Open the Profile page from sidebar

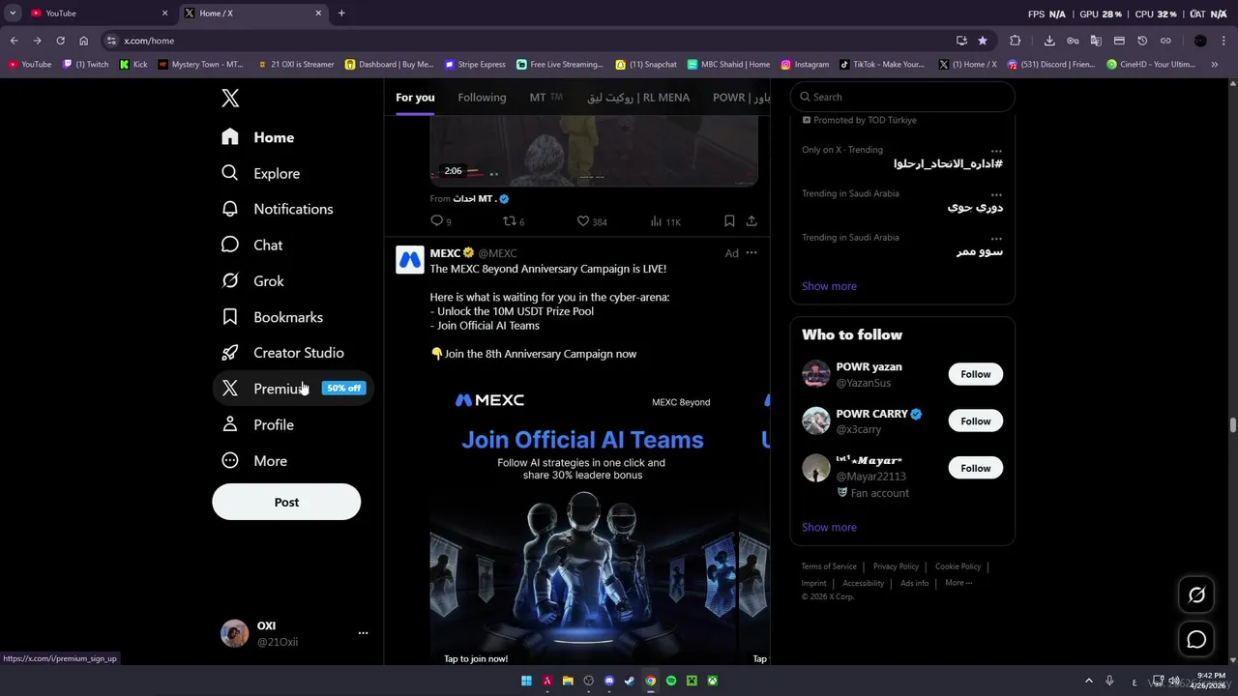[x=258, y=424]
